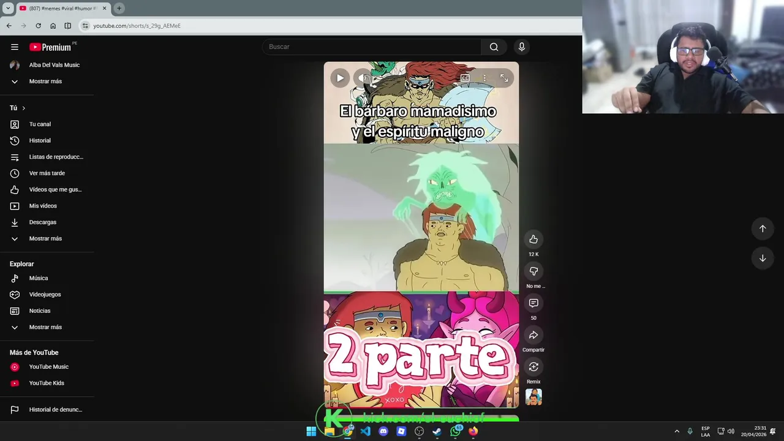Viewport: 784px width, 441px height.
Task: Open the three-dot more options on video
Action: pyautogui.click(x=484, y=78)
